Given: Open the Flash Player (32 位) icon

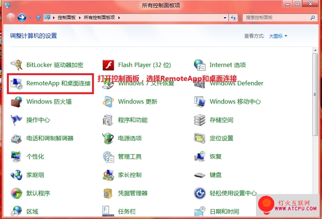Looking at the screenshot, I should pyautogui.click(x=108, y=65).
